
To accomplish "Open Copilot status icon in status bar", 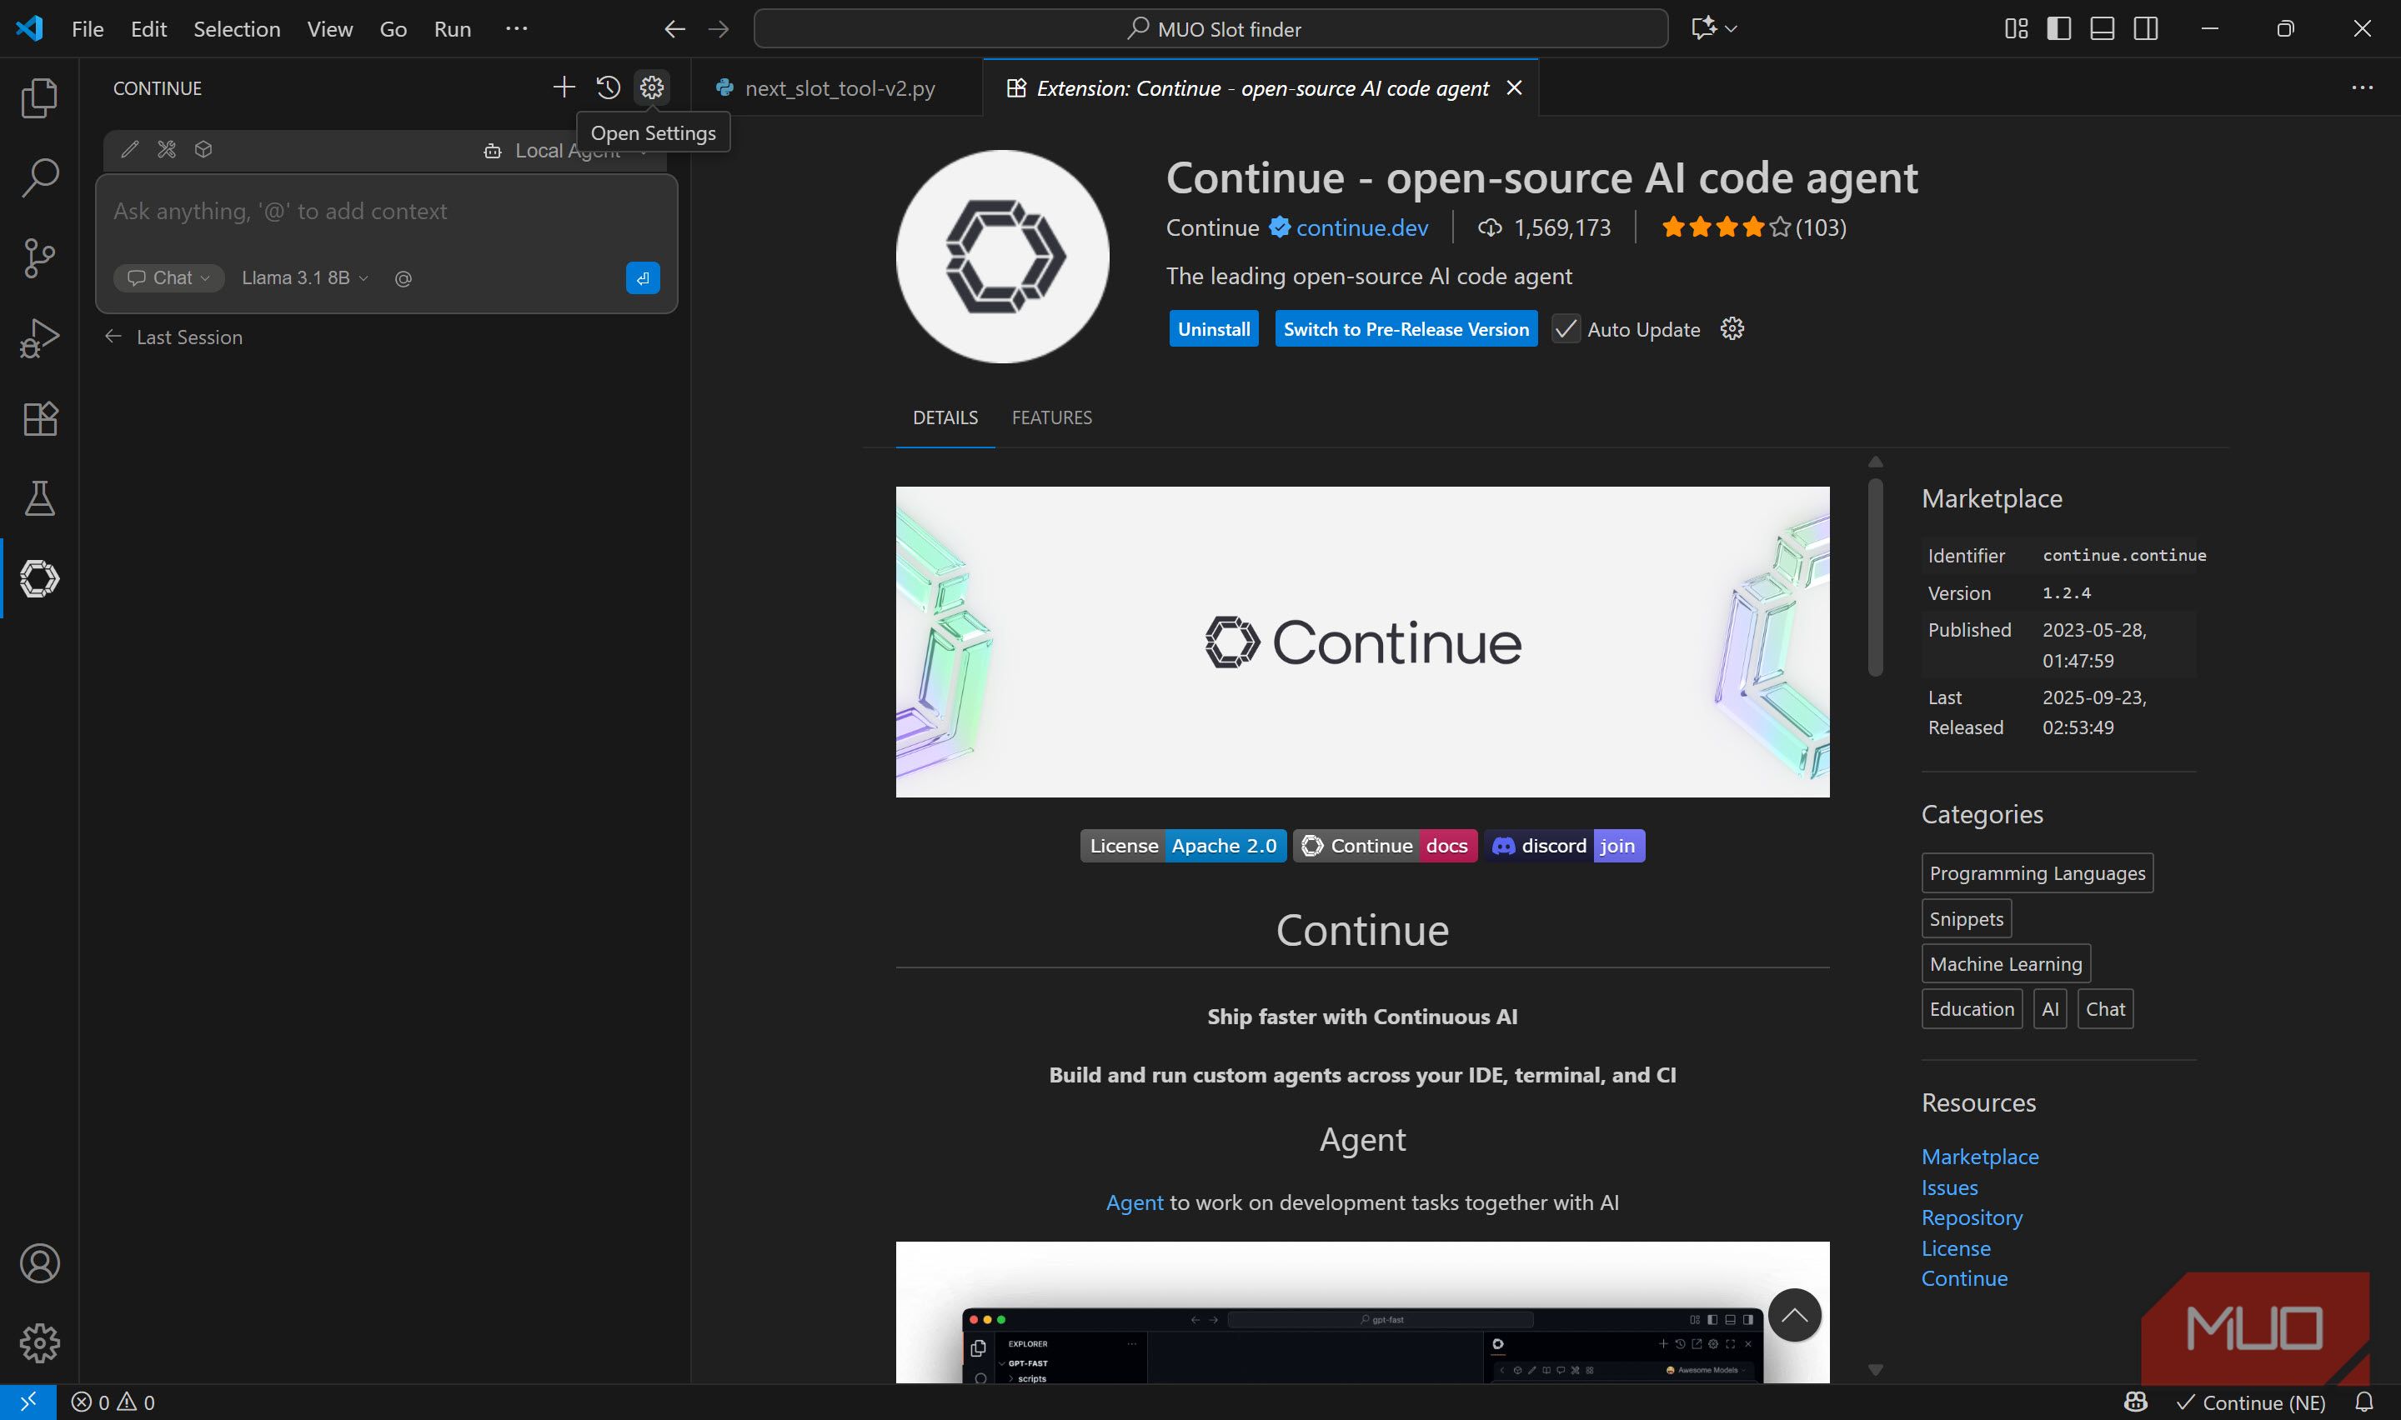I will tap(2136, 1402).
